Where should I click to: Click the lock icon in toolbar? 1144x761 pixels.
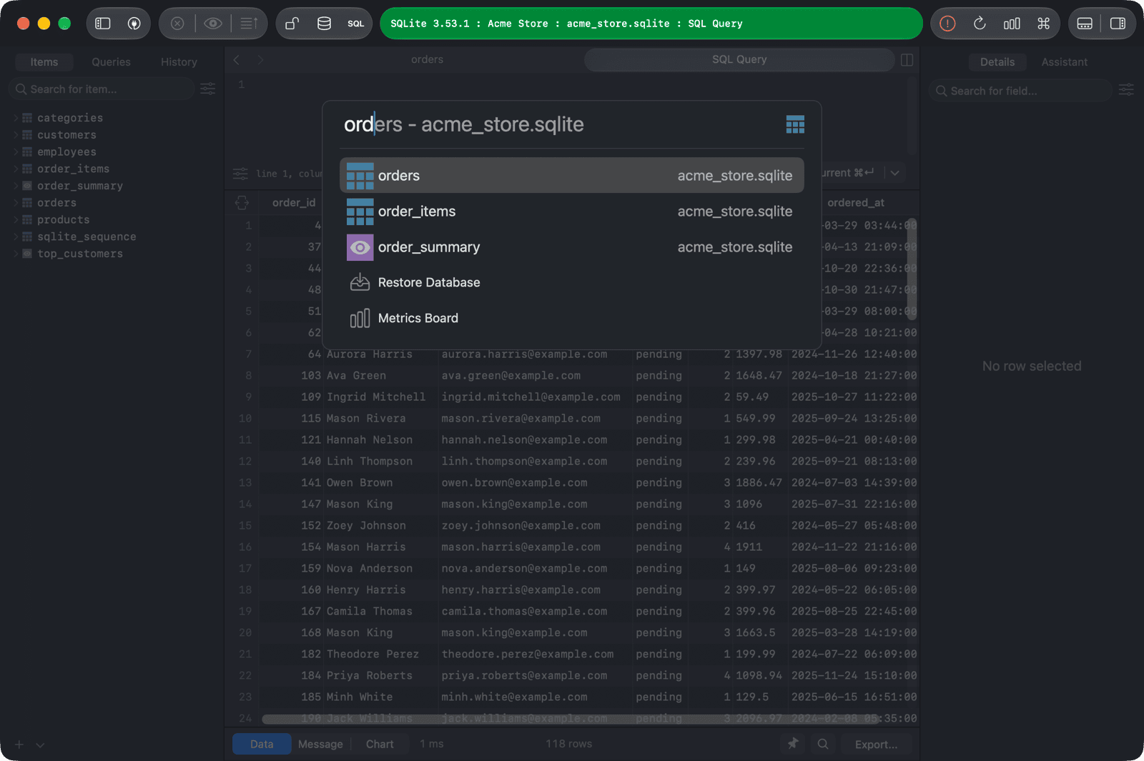pyautogui.click(x=292, y=24)
